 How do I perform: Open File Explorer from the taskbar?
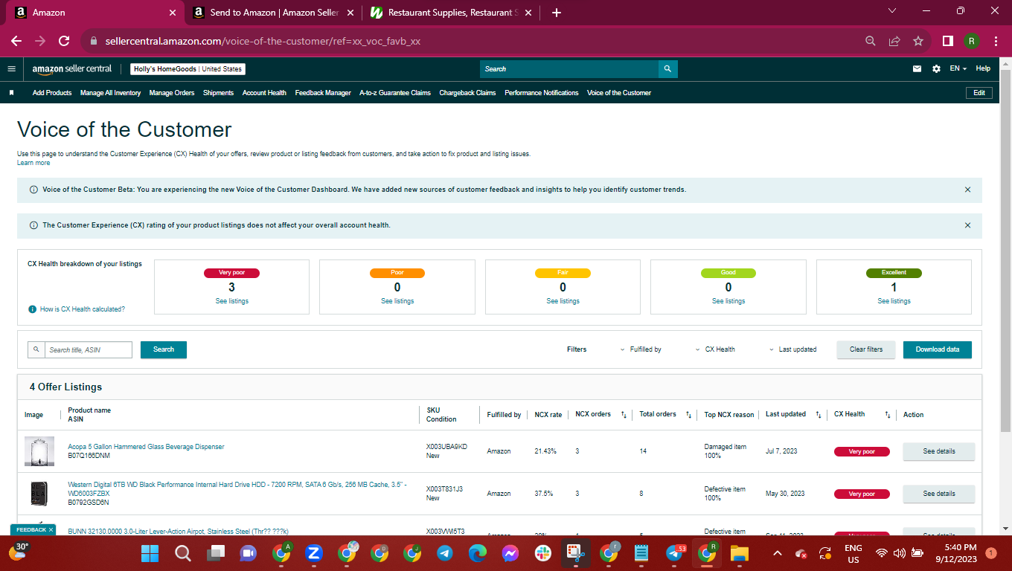(739, 553)
